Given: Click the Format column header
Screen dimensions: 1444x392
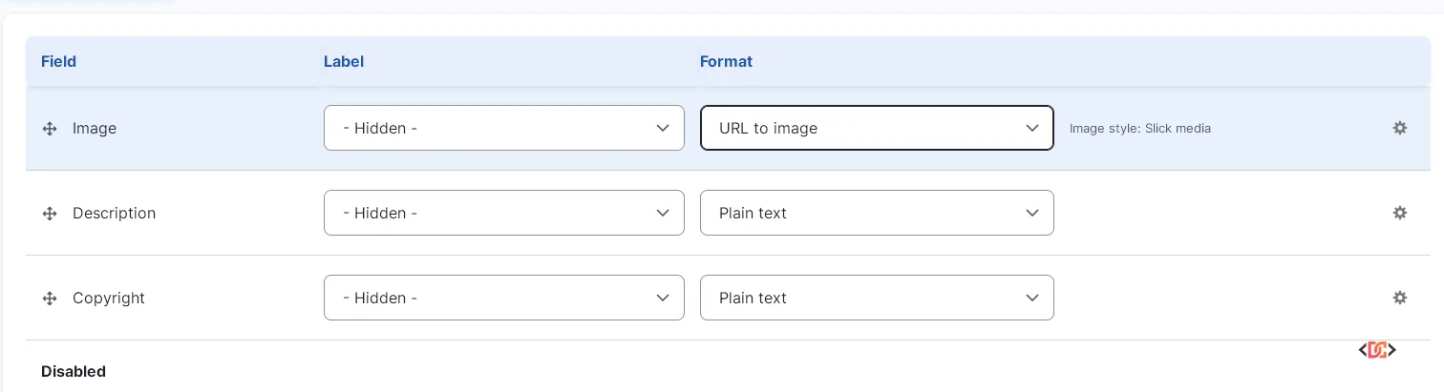Looking at the screenshot, I should pyautogui.click(x=726, y=61).
